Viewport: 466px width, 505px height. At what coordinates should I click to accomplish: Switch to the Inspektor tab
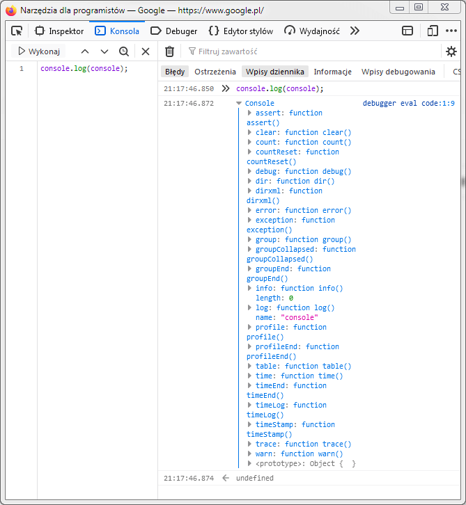[59, 31]
